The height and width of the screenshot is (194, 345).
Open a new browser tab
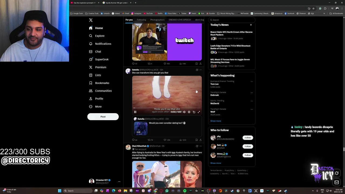pos(135,3)
